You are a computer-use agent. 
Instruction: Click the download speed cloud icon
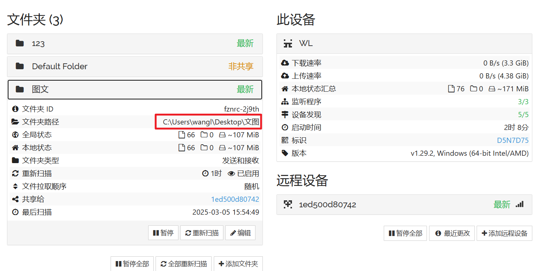(x=285, y=63)
